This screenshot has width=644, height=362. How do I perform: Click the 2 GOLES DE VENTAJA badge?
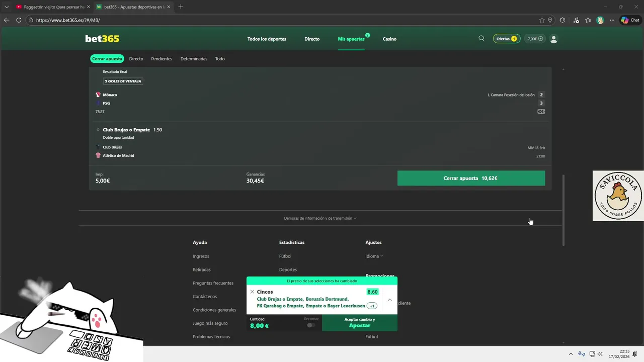[123, 81]
